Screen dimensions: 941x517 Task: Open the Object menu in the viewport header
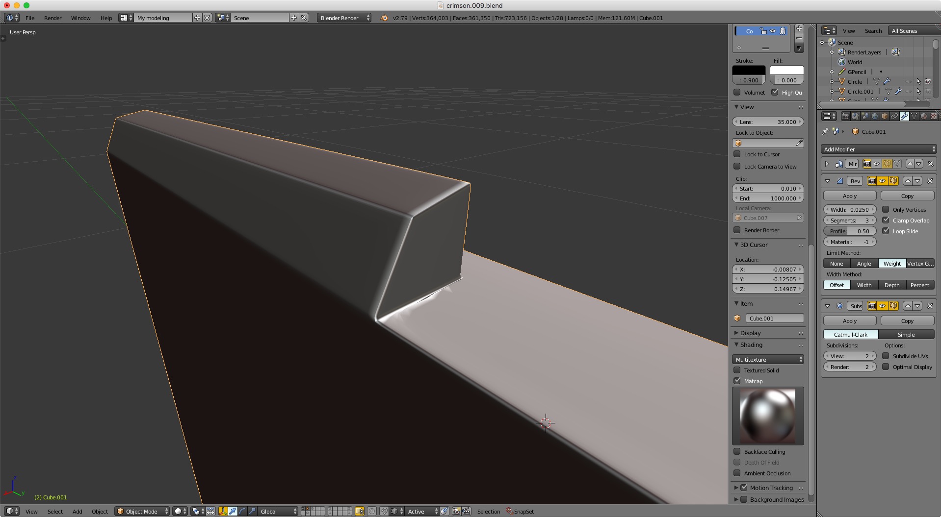click(x=100, y=511)
